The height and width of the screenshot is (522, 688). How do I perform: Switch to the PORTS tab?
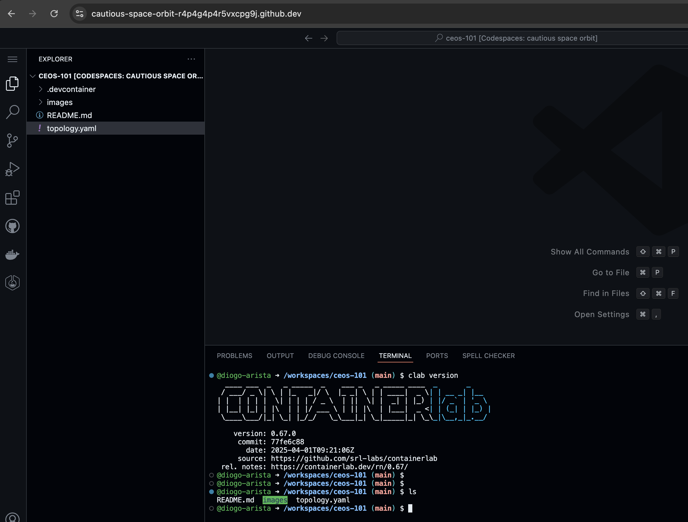[x=437, y=356]
